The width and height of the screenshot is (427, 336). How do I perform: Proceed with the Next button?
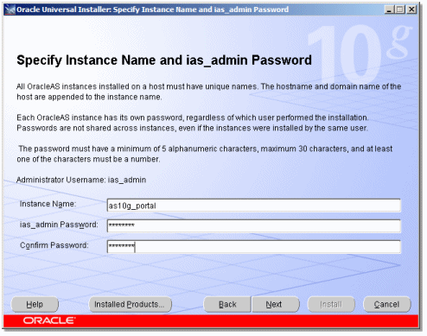(275, 304)
